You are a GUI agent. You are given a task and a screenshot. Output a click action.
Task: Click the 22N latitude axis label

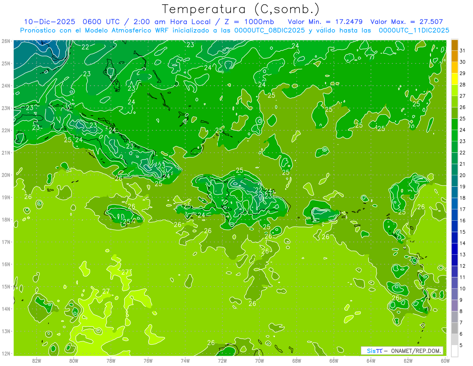tap(6, 130)
